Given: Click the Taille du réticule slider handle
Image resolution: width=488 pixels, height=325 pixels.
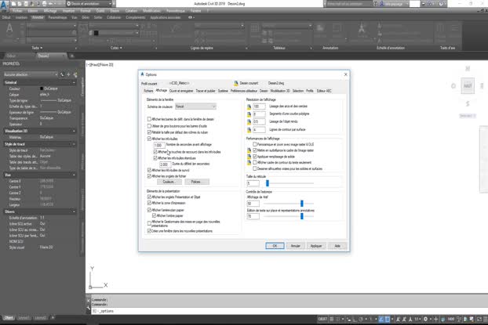Looking at the screenshot, I should pyautogui.click(x=268, y=183).
